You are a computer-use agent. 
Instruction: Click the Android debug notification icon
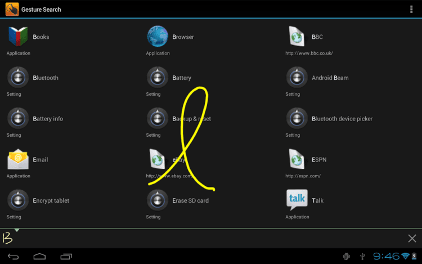pyautogui.click(x=347, y=257)
